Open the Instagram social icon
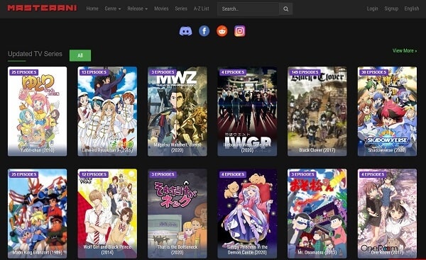The width and height of the screenshot is (426, 260). click(x=240, y=31)
